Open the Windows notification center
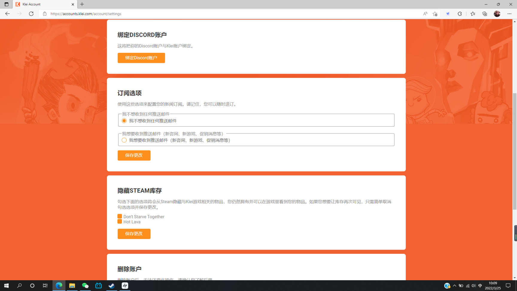517x291 pixels. (508, 286)
